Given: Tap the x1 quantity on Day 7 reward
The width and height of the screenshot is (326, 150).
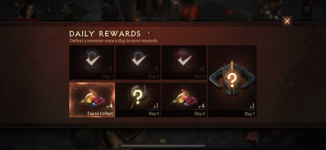Looking at the screenshot, I should [x=252, y=107].
